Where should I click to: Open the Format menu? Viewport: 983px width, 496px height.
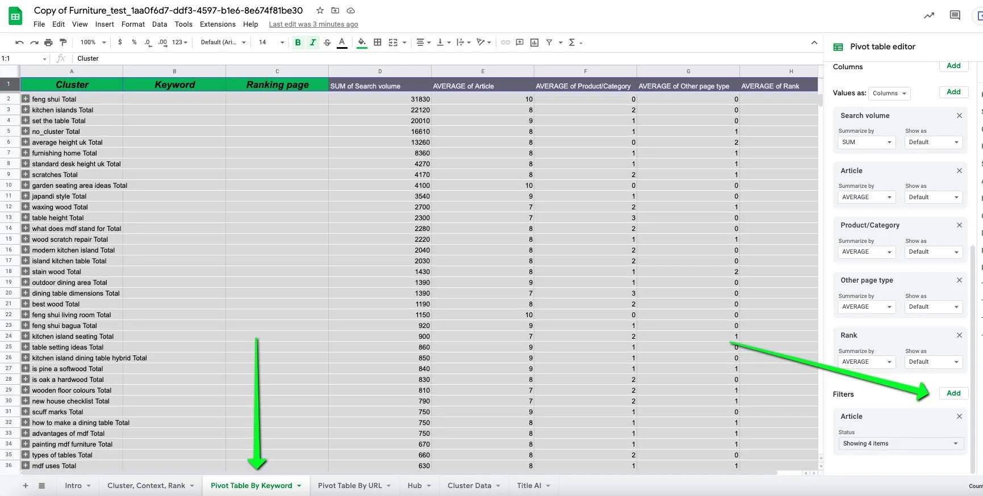(x=133, y=24)
